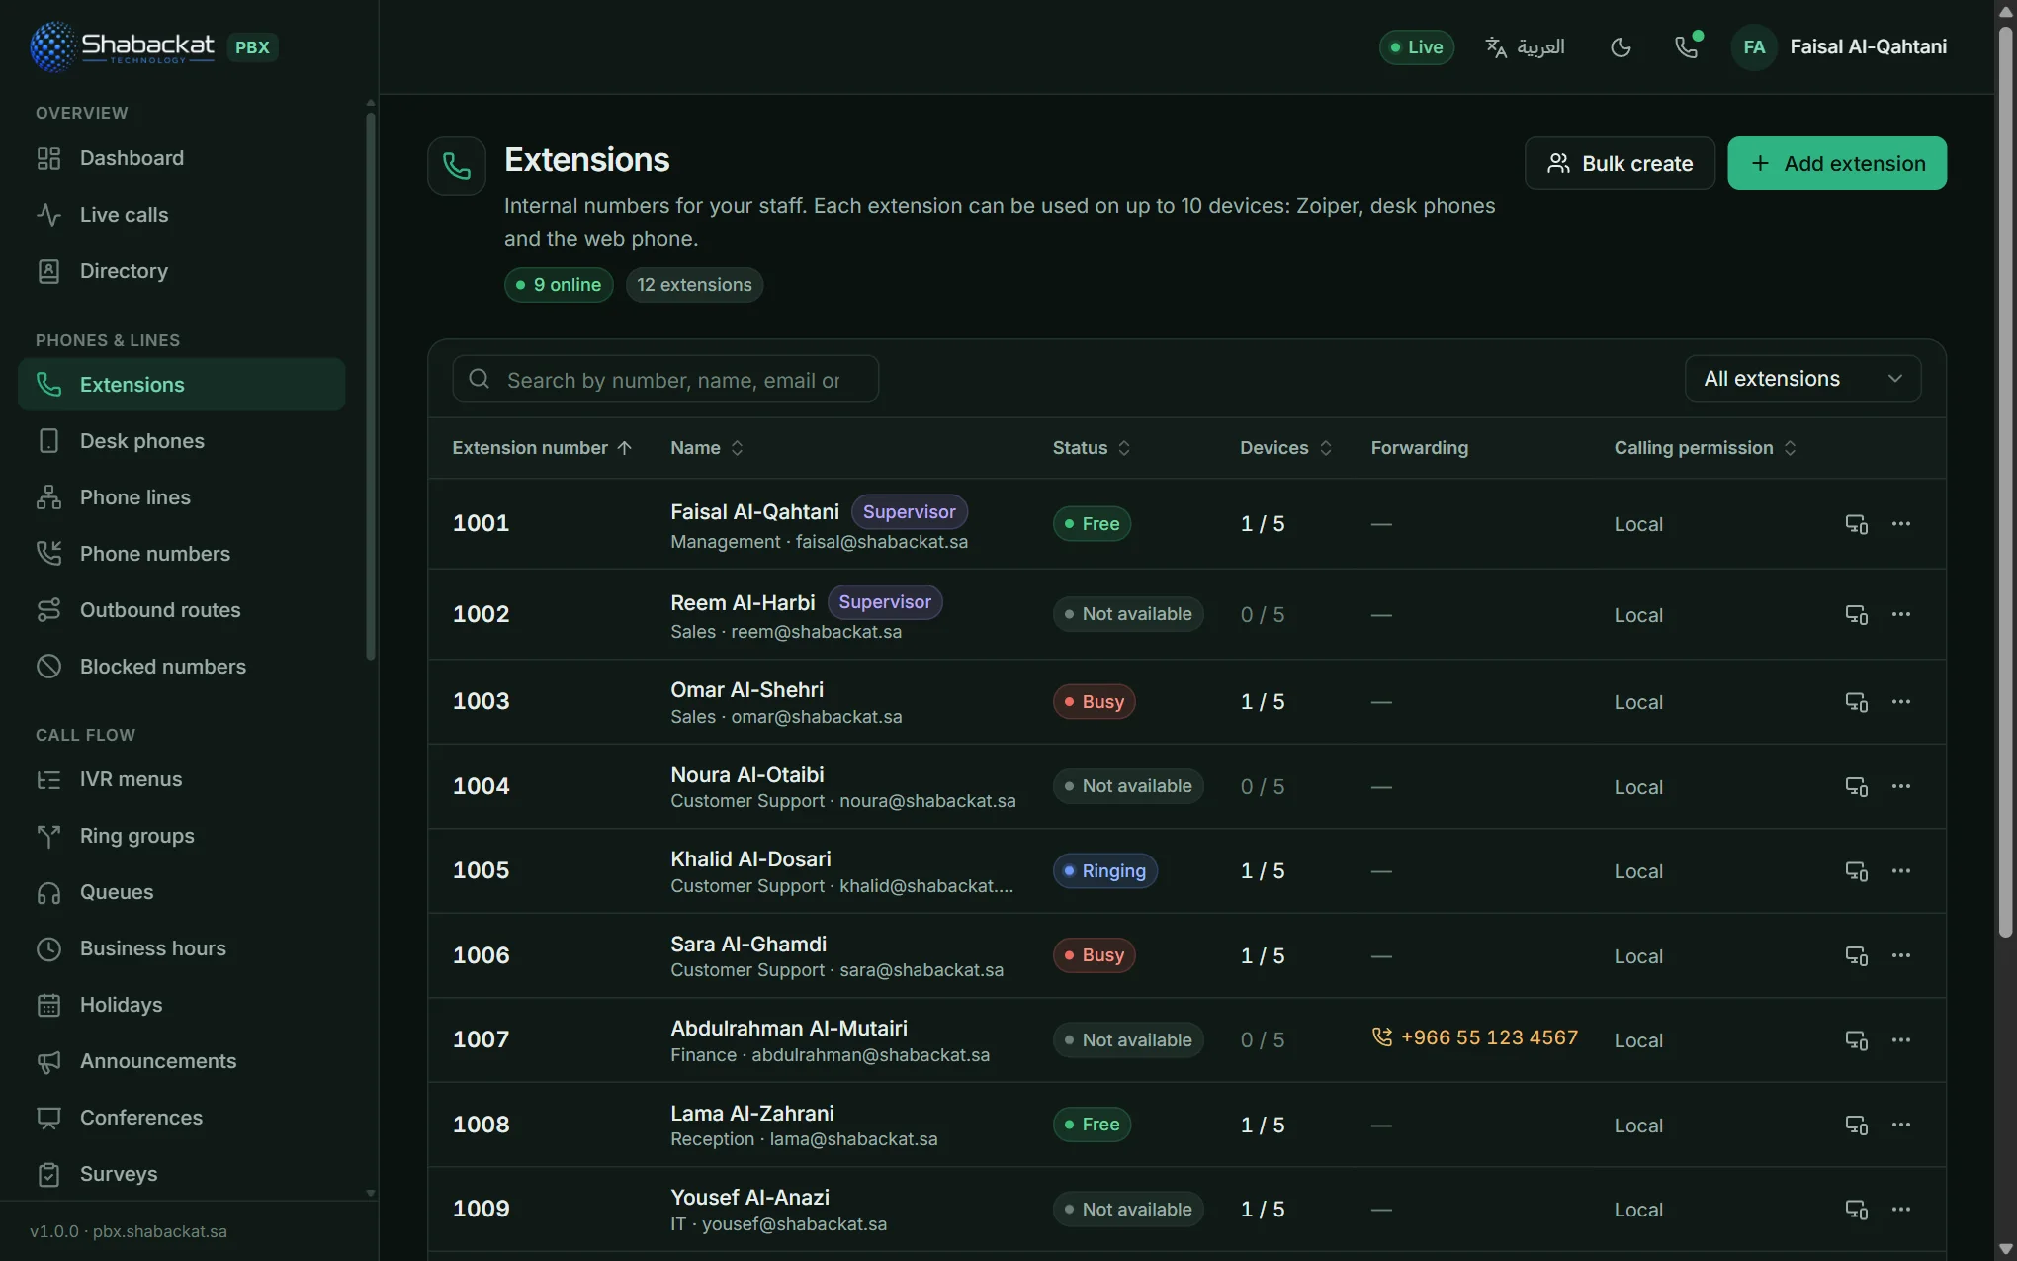Open more options for Omar Al-Shehri

tap(1901, 702)
